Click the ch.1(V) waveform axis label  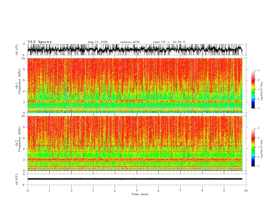pyautogui.click(x=17, y=50)
